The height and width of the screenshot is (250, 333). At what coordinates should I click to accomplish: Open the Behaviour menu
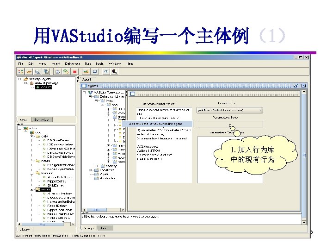(x=73, y=63)
